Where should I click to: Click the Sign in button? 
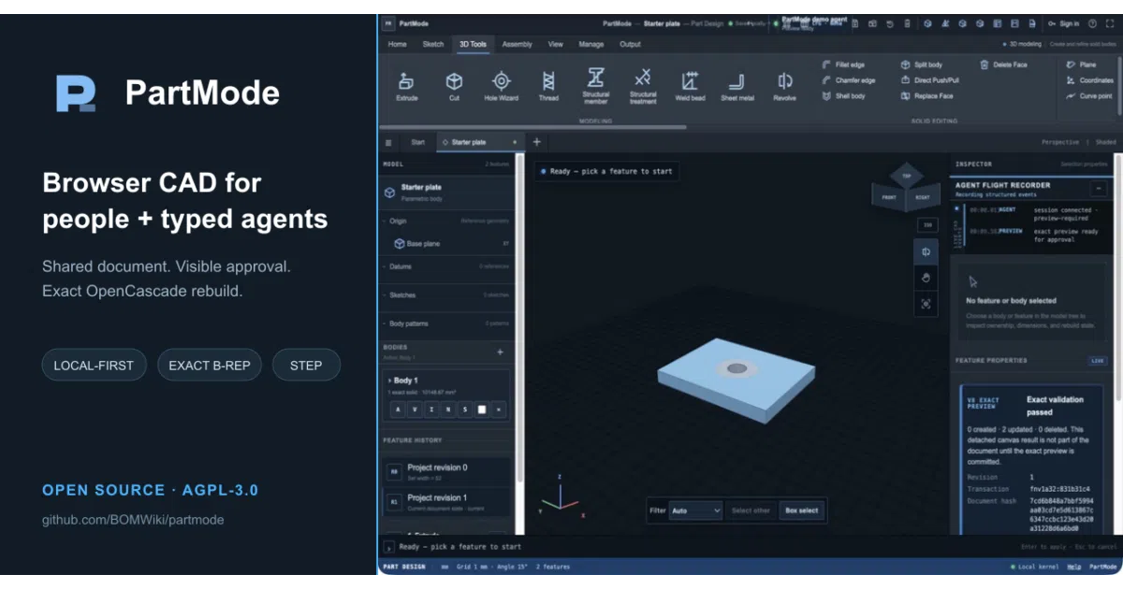pos(1064,23)
